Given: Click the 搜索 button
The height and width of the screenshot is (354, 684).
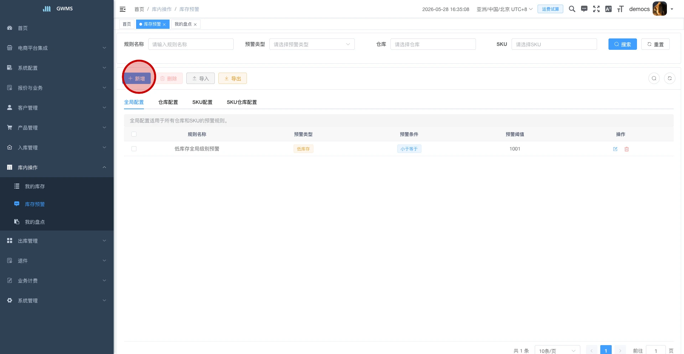Looking at the screenshot, I should (x=623, y=44).
